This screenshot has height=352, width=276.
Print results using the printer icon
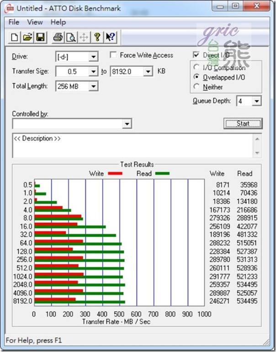click(x=58, y=37)
